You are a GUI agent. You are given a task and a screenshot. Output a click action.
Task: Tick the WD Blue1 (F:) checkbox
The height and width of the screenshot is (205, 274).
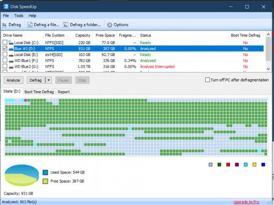[x=5, y=60]
